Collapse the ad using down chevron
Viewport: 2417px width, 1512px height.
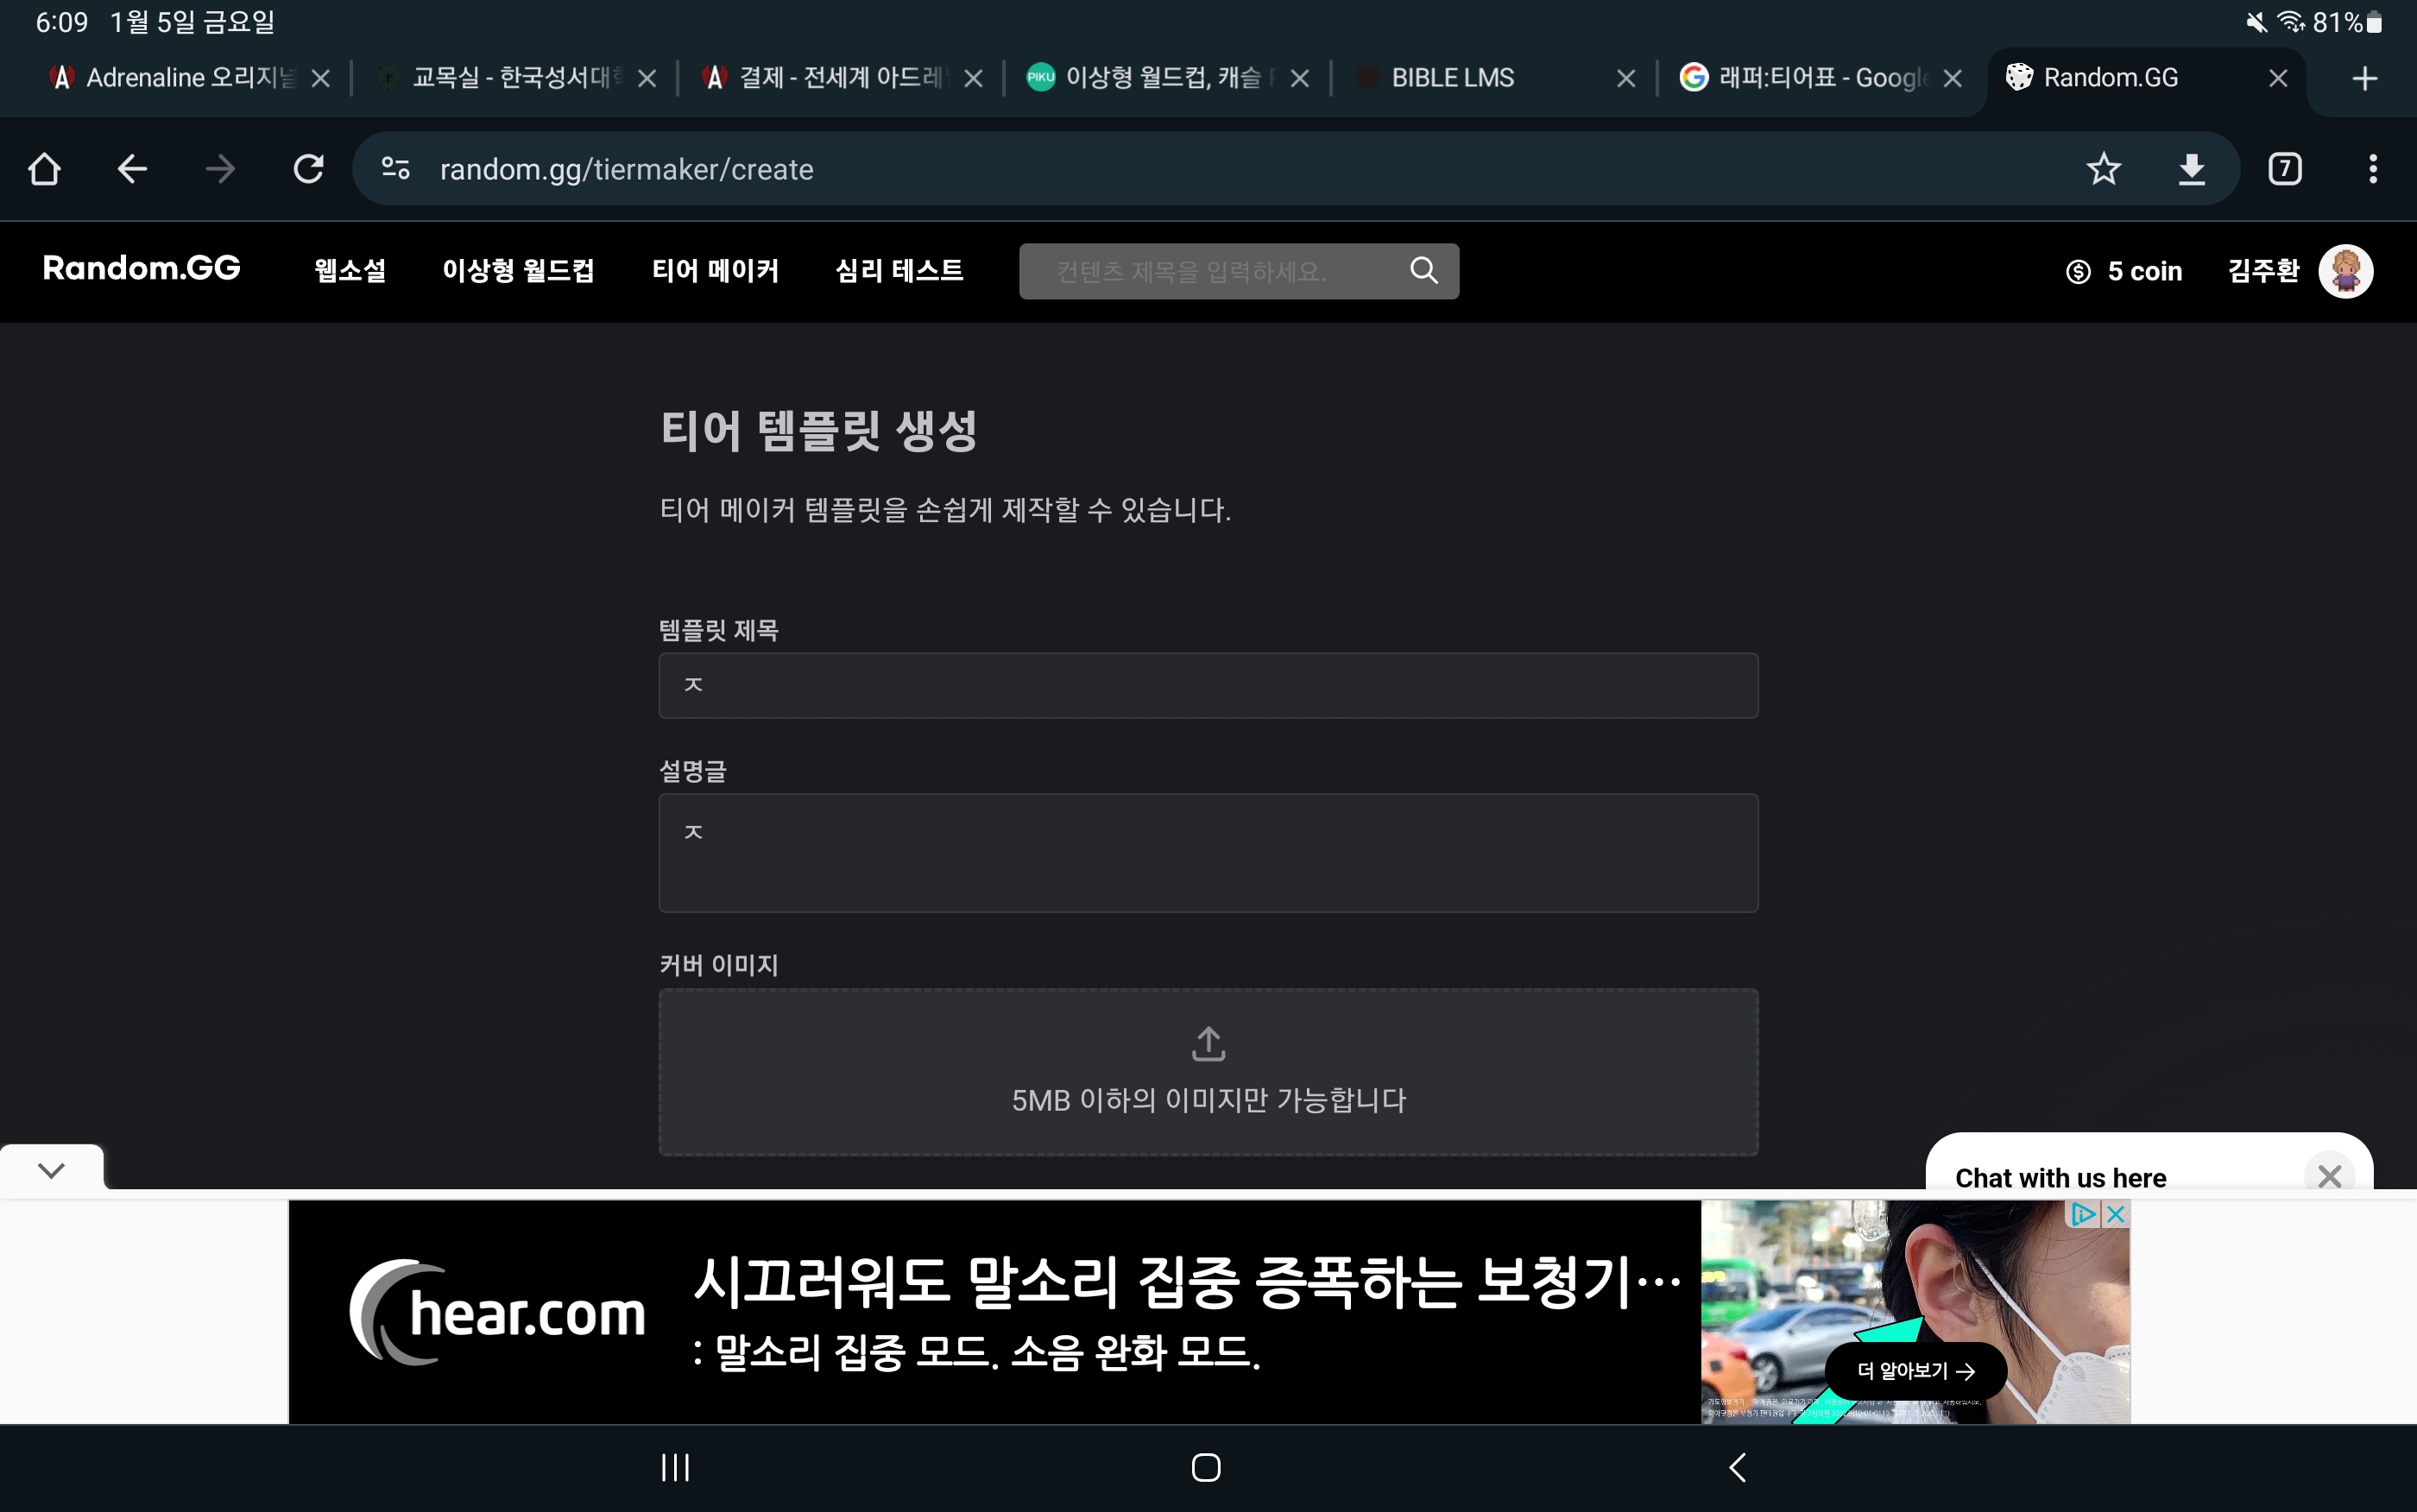click(52, 1169)
